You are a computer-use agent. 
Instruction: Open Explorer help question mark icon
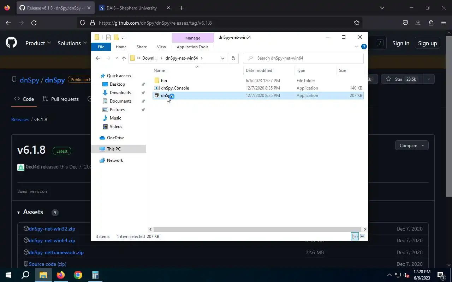point(364,47)
